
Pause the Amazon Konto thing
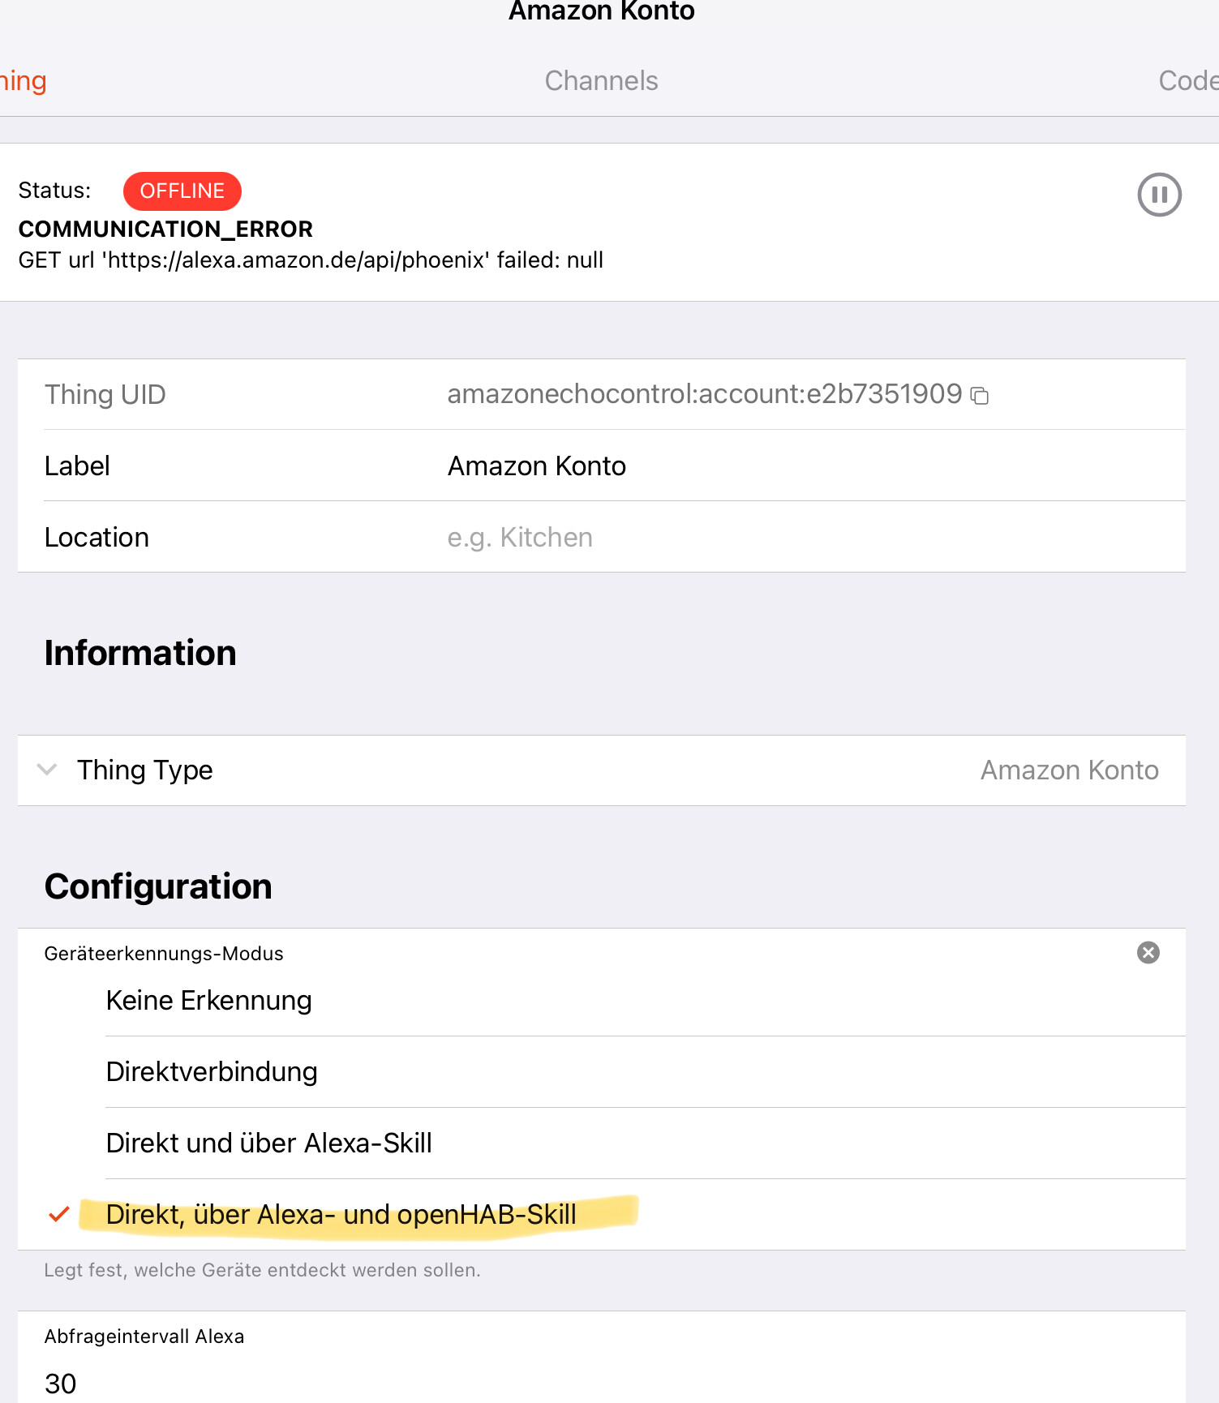pyautogui.click(x=1159, y=195)
